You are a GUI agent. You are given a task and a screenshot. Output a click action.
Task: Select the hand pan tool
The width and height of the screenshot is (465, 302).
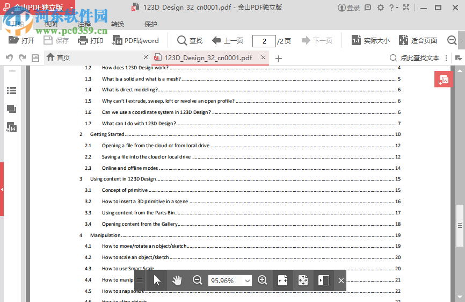[x=177, y=280]
